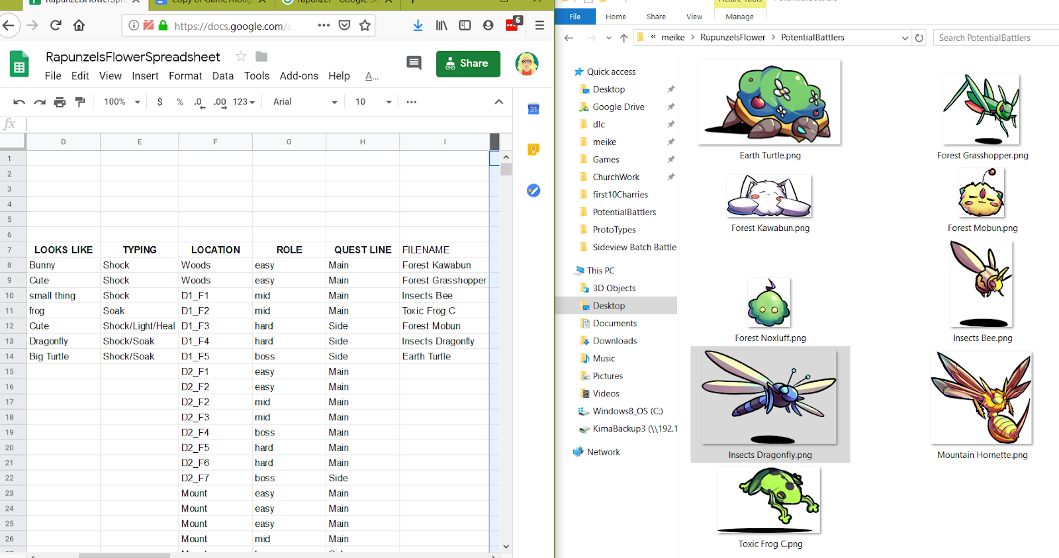Open the Explorer File tab
This screenshot has height=558, width=1059.
pos(575,17)
